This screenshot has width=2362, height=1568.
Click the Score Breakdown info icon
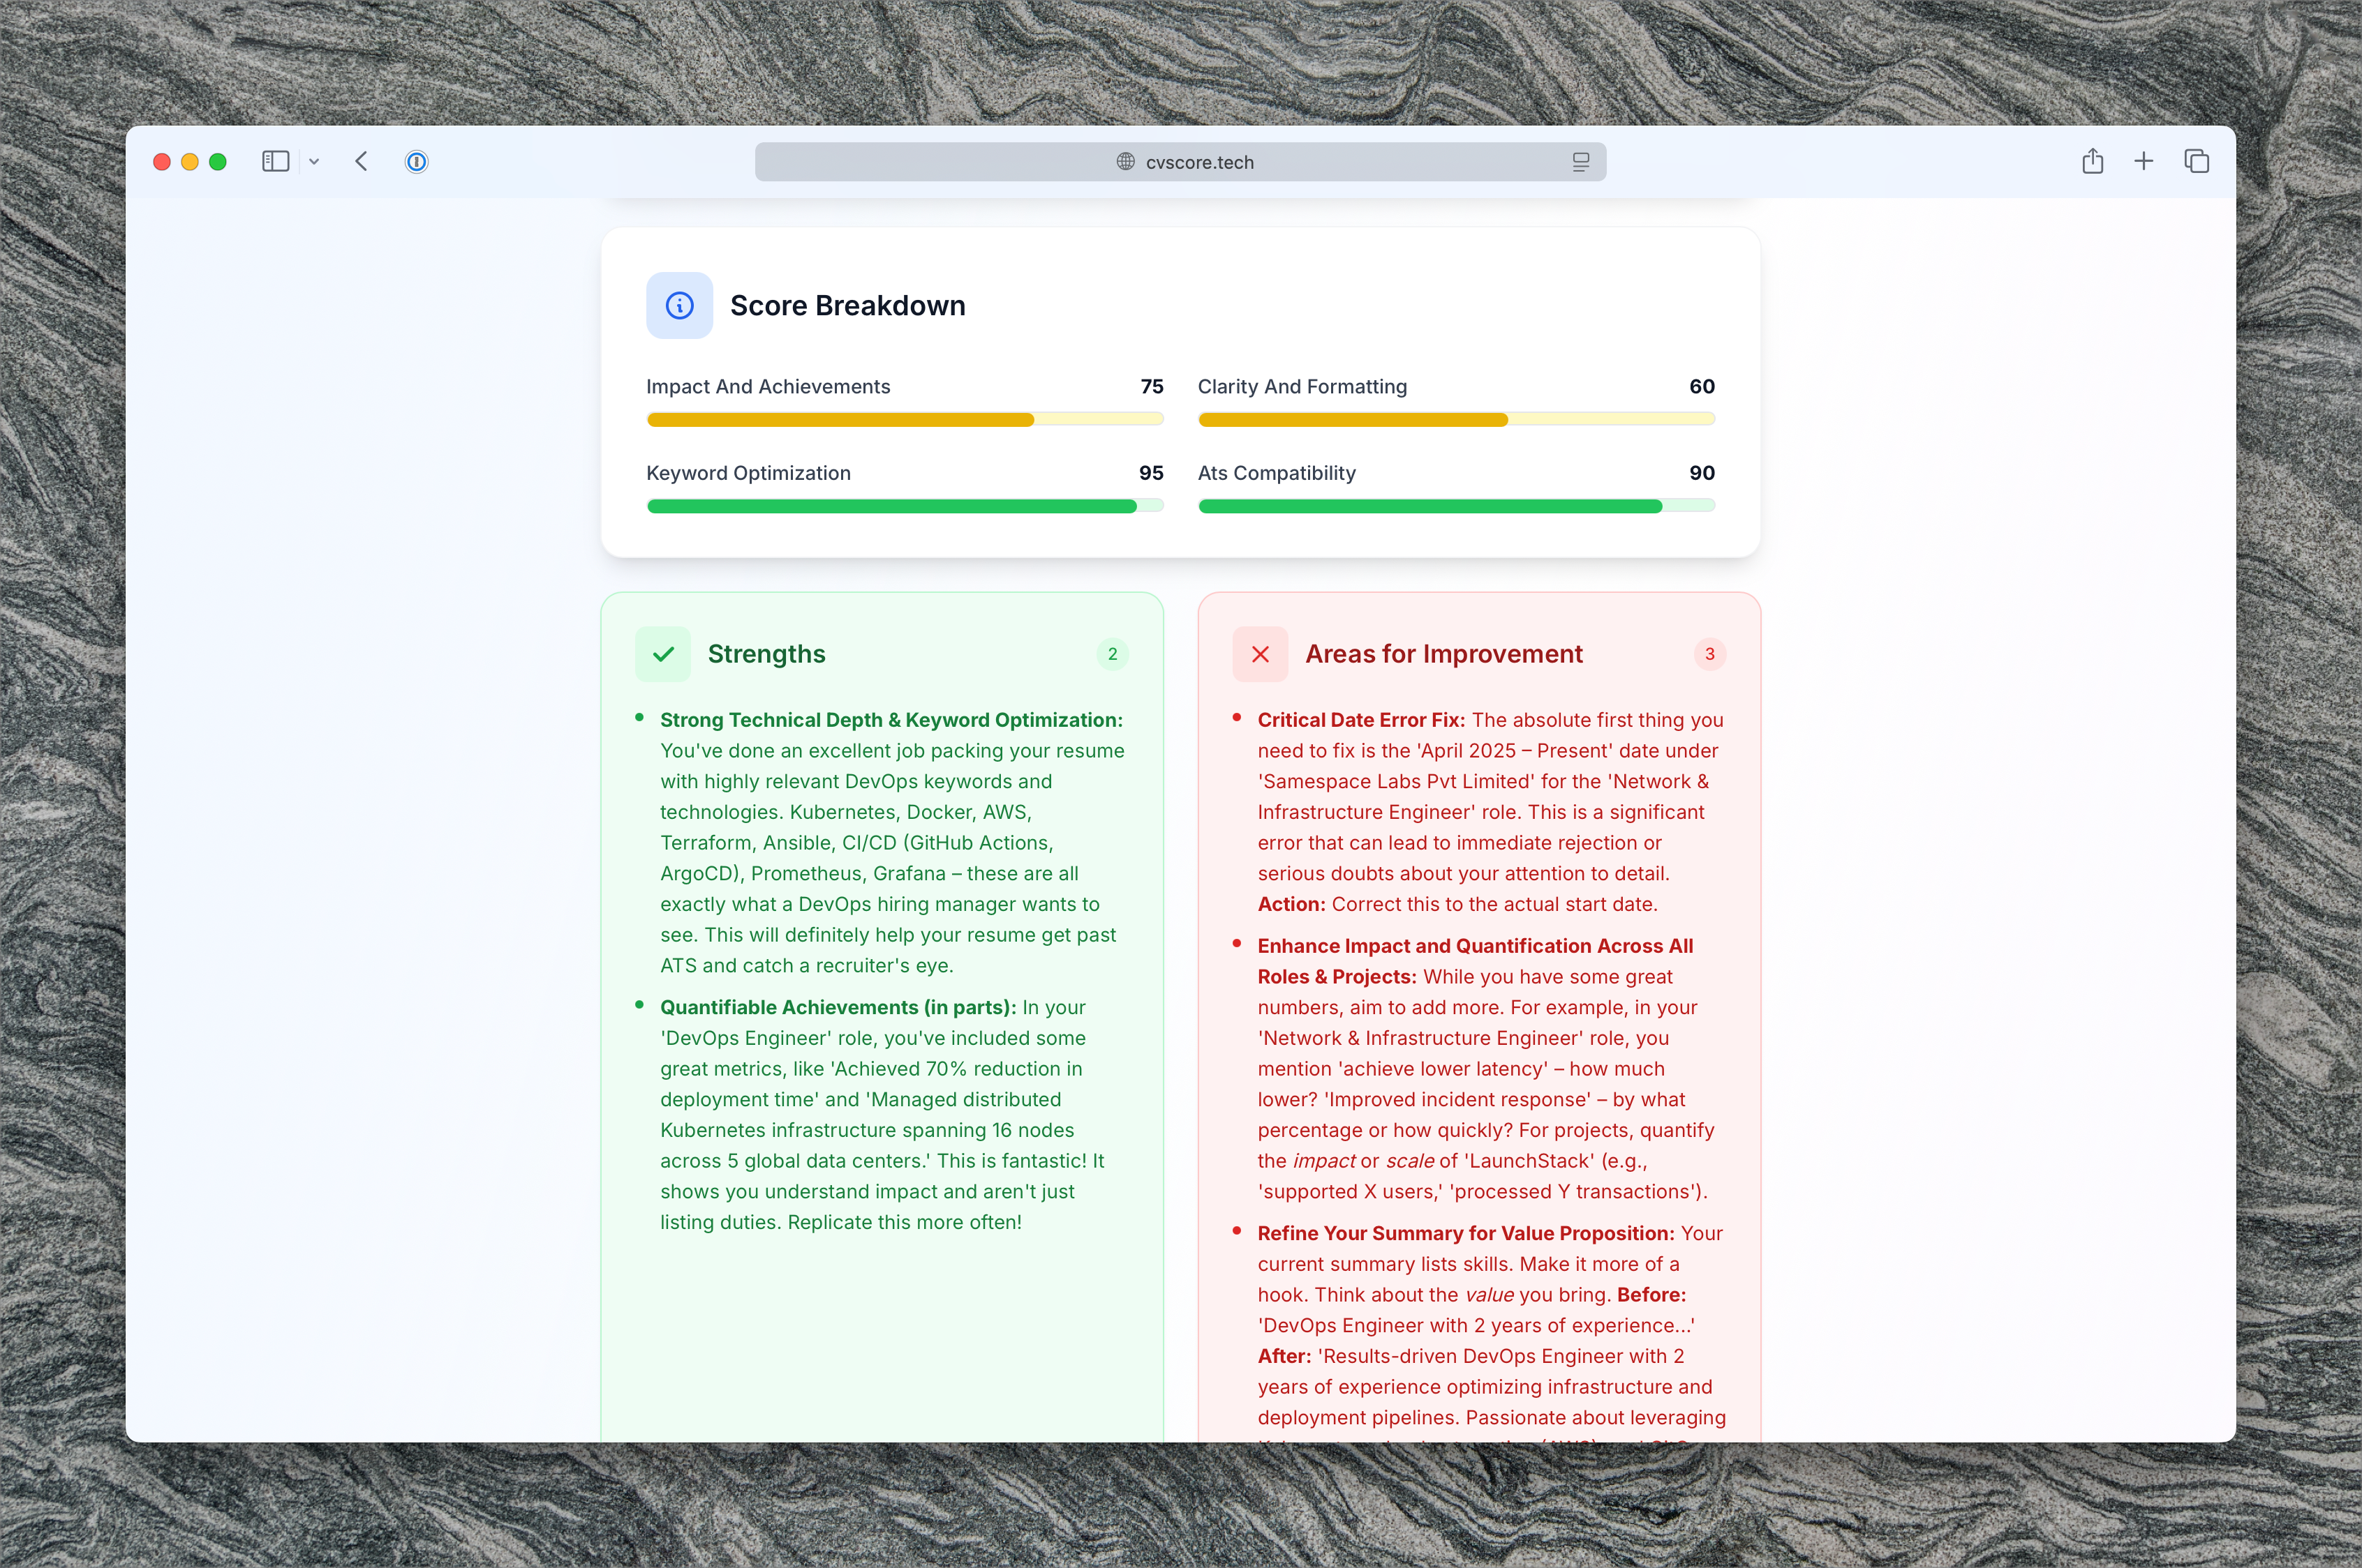[679, 305]
